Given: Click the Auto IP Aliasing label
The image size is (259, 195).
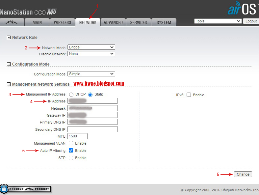Looking at the screenshot, I should 53,151.
